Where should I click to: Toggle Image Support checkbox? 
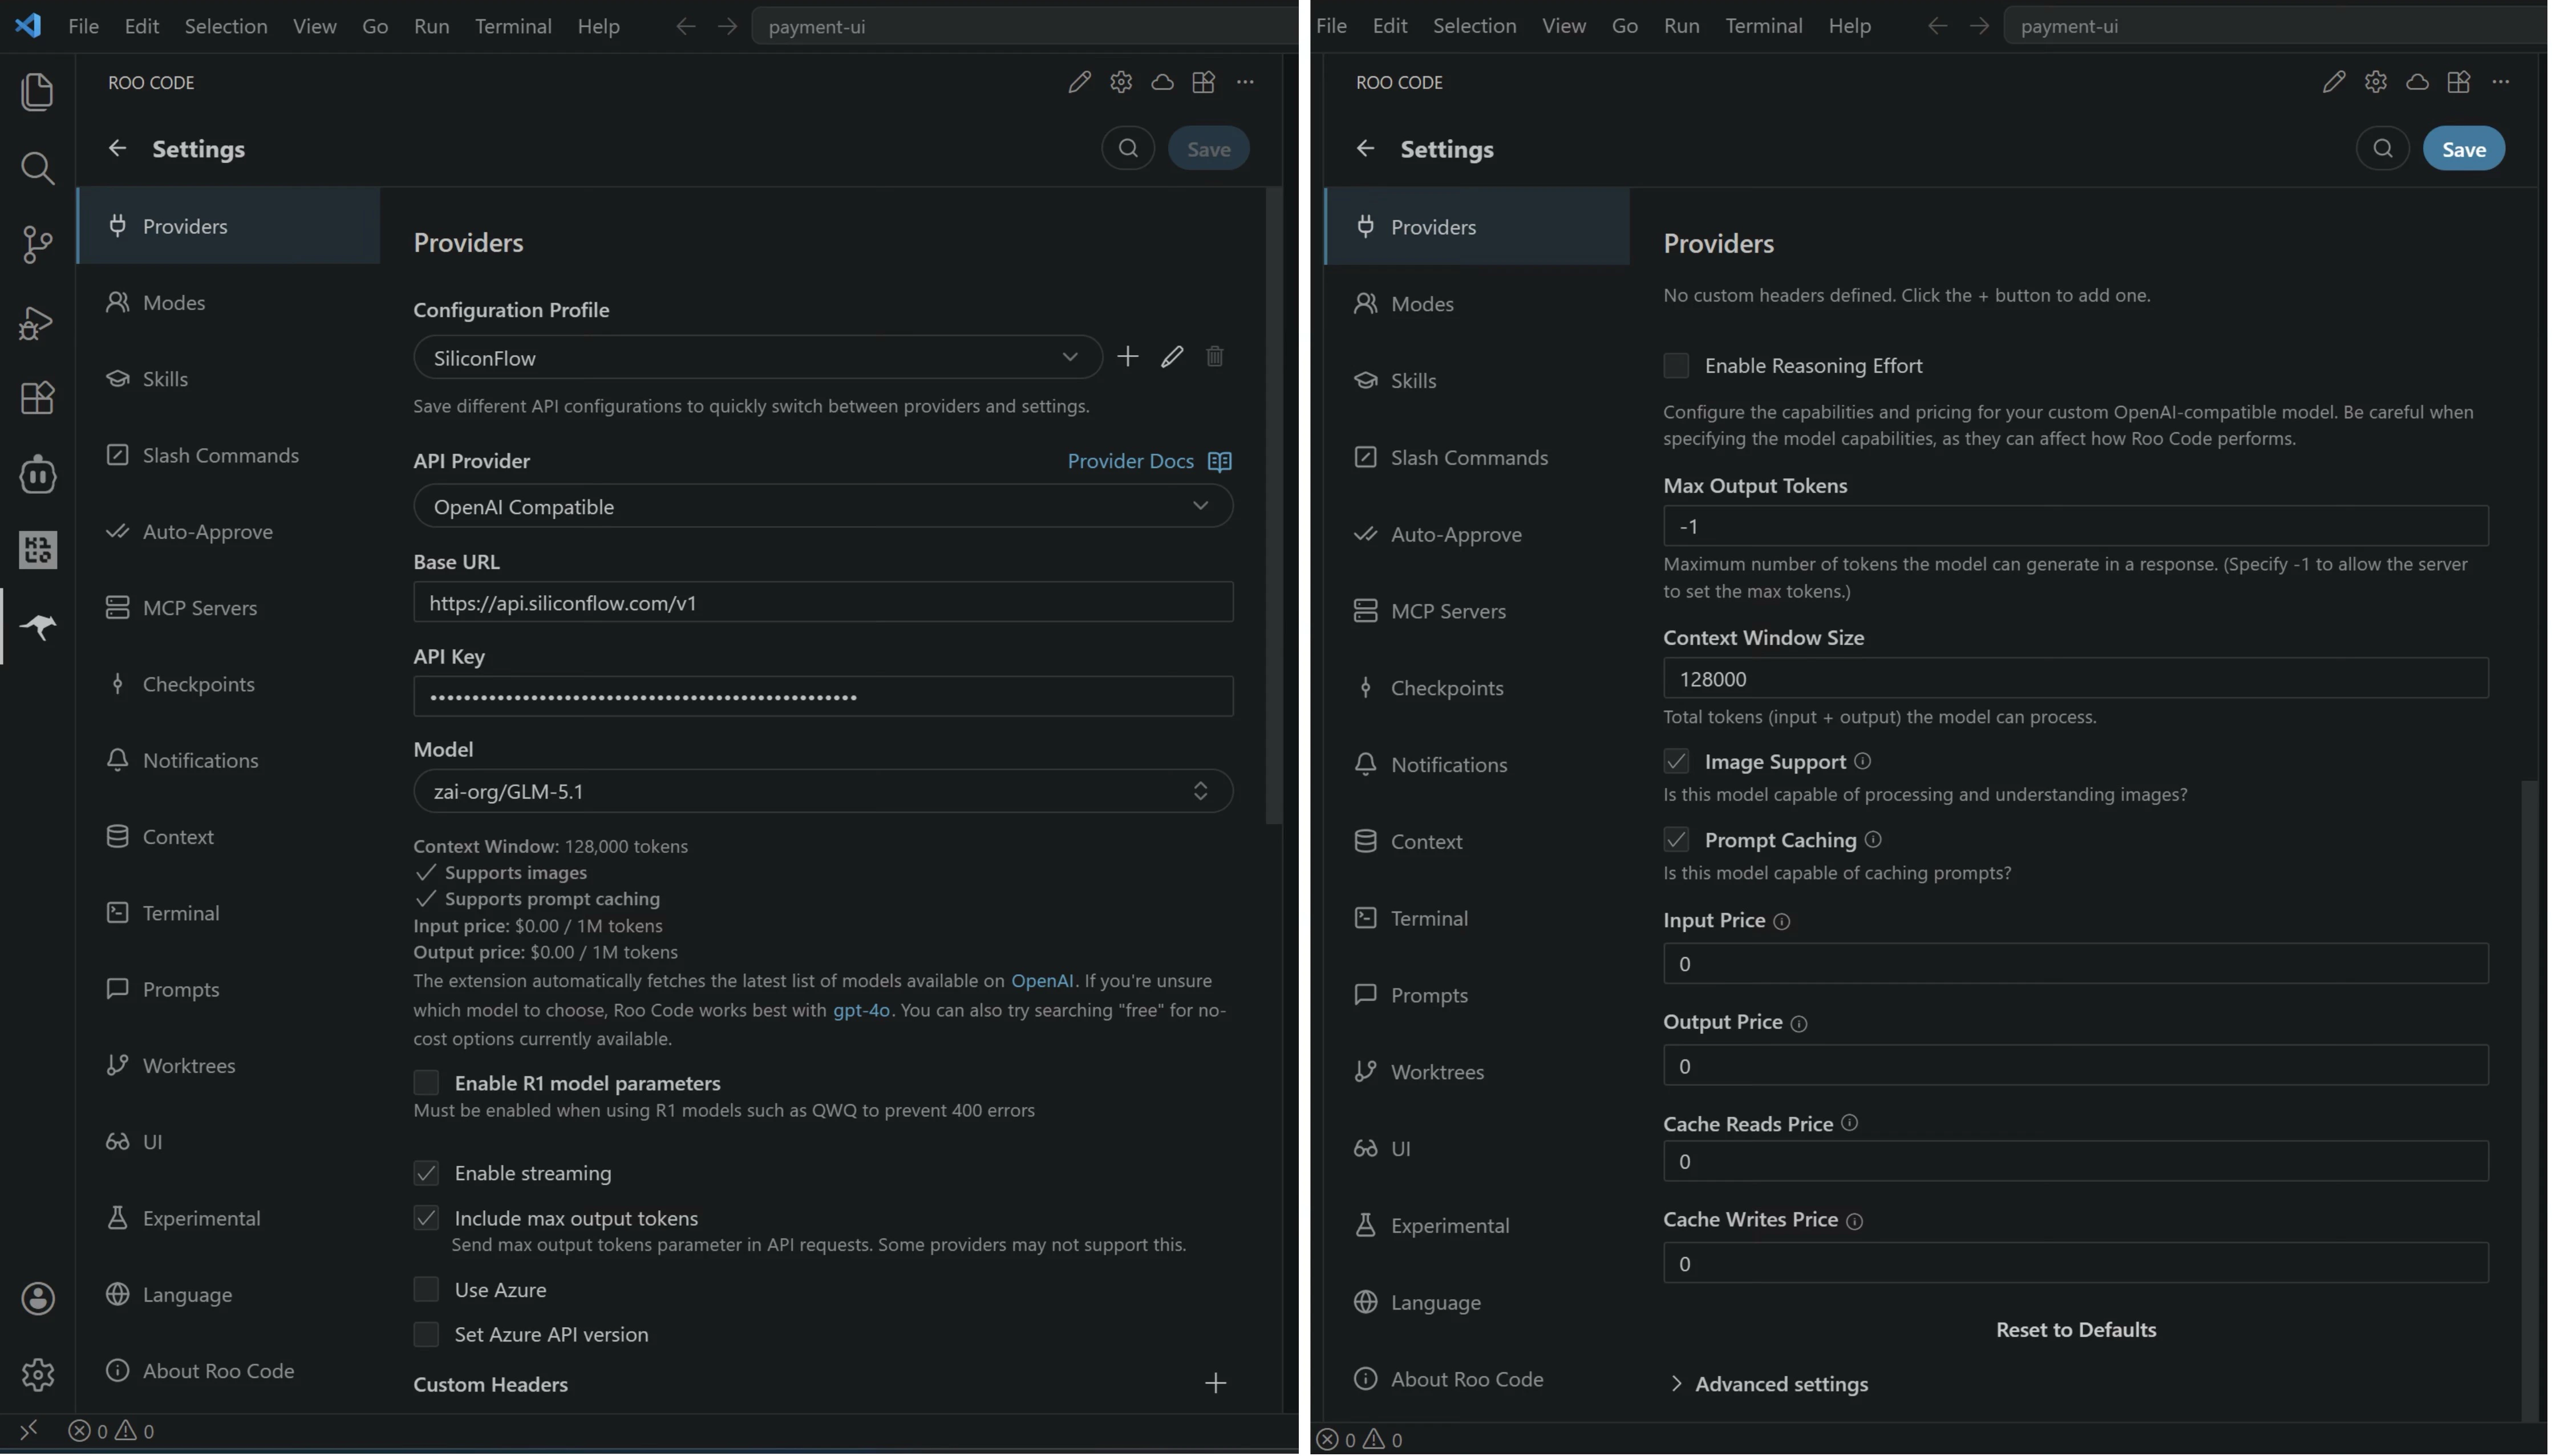click(1676, 762)
